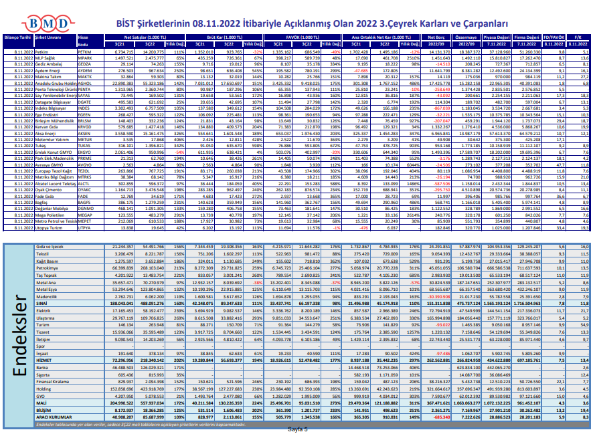Image resolution: width=595 pixels, height=440 pixels.
Task: Select the 'Hisse Kodu' column header
Action: (x=83, y=41)
